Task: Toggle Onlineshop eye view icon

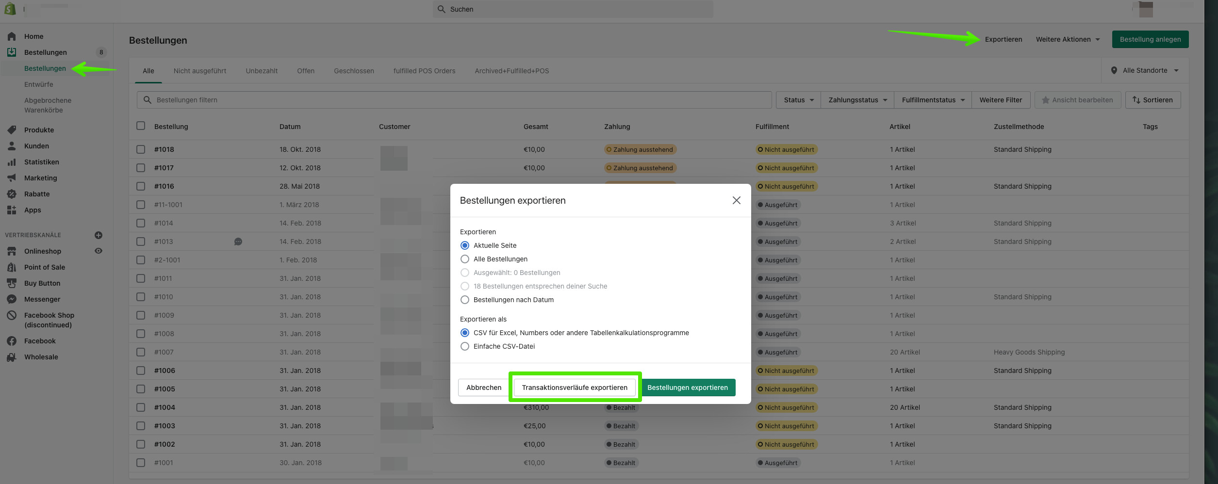Action: click(x=99, y=251)
